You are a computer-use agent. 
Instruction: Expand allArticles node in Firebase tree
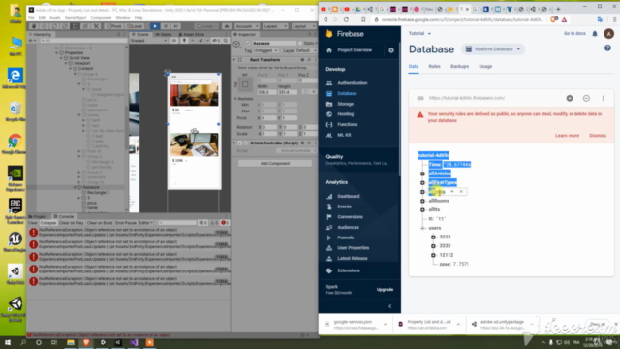pyautogui.click(x=422, y=174)
